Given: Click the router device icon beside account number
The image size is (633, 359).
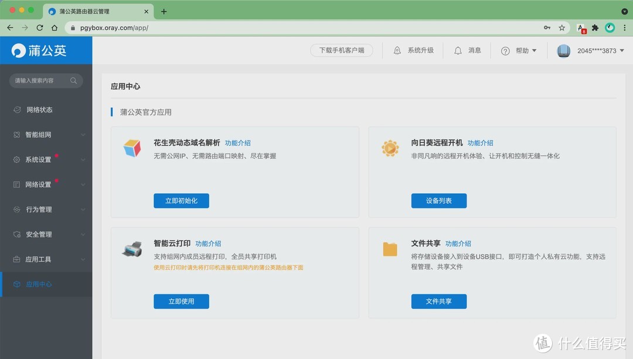Looking at the screenshot, I should click(x=563, y=50).
